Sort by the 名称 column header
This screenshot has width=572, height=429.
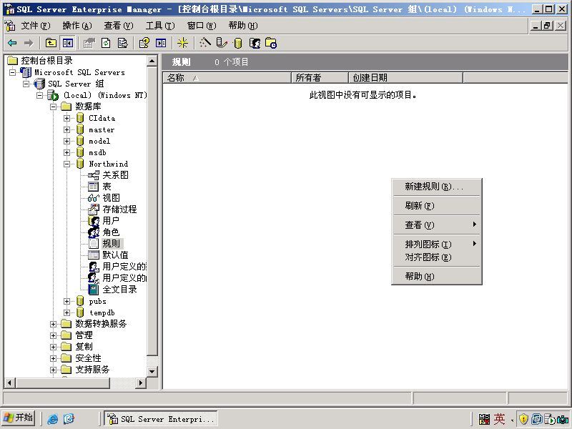pyautogui.click(x=227, y=78)
